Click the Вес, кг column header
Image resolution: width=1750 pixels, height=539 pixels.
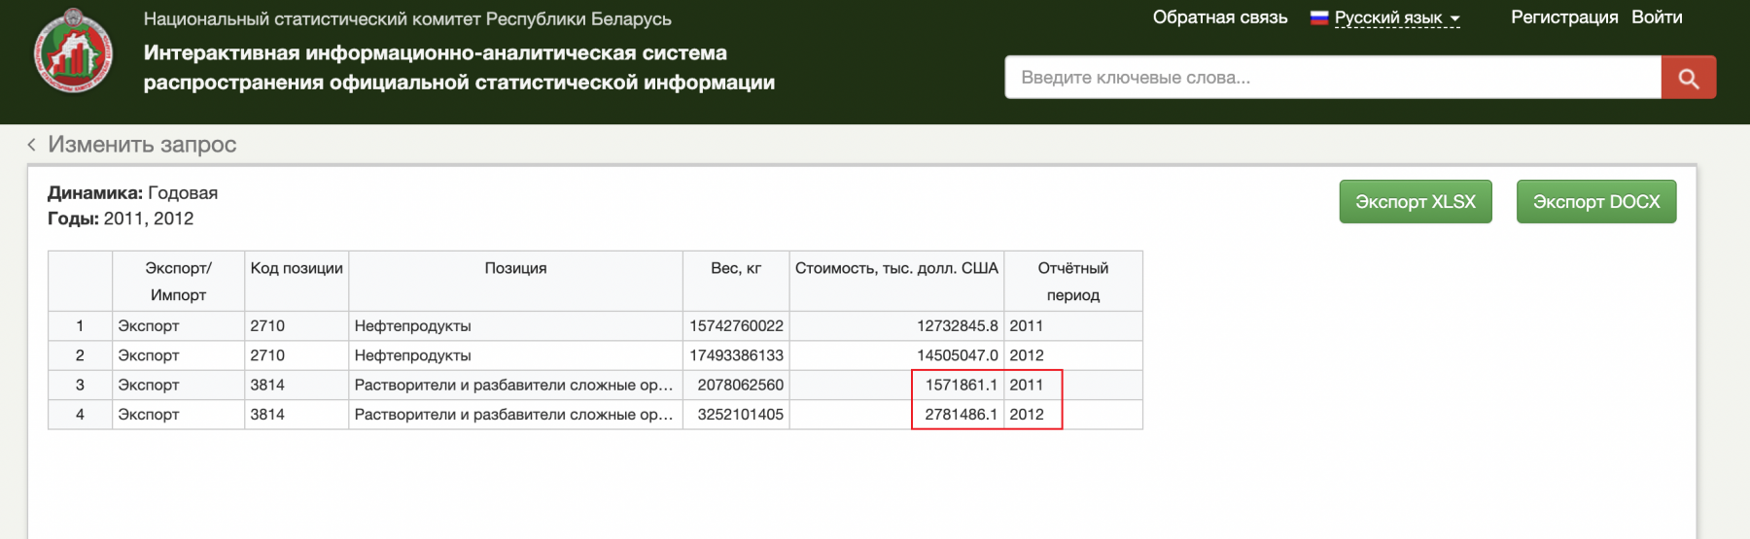click(736, 282)
